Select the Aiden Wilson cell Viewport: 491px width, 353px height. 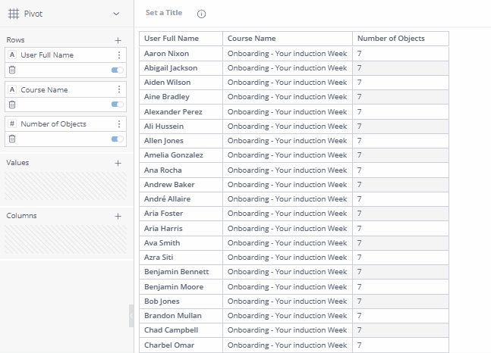click(181, 83)
